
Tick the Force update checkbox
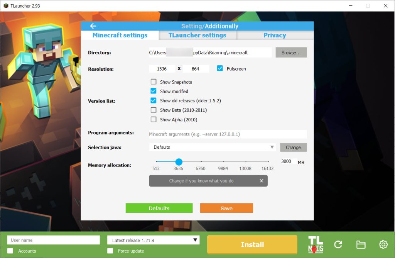tap(110, 251)
